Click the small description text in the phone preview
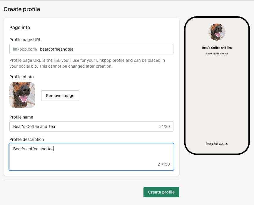The image size is (254, 205). pos(217,54)
